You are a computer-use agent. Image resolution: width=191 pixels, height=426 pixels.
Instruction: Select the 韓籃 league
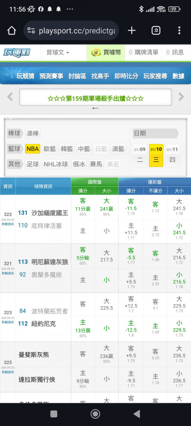coord(67,149)
